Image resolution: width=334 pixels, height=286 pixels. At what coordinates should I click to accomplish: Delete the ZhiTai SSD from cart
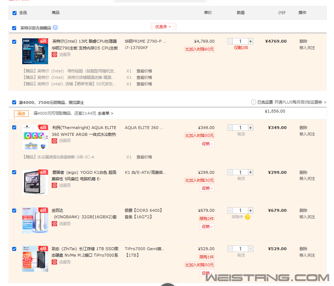click(x=304, y=249)
